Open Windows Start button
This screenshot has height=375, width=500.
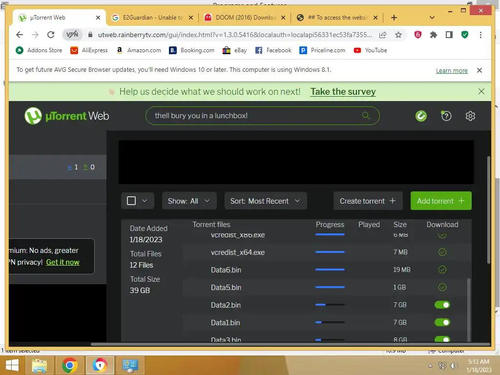tap(12, 365)
